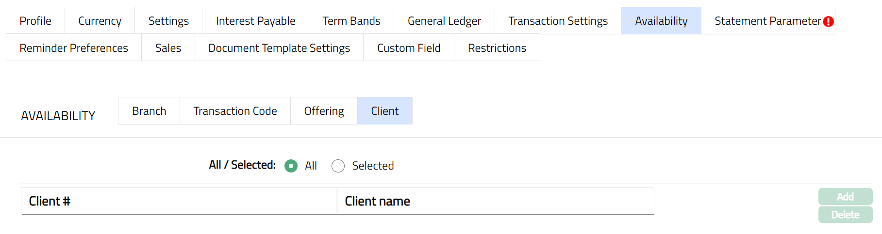Select the 'All' radio button
Viewport: 882px width, 234px height.
pos(291,166)
